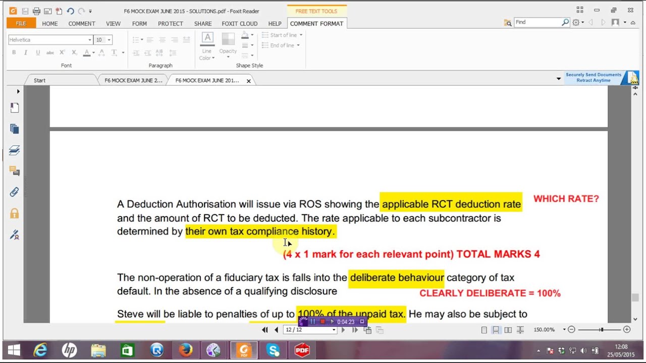Viewport: 646px width, 363px height.
Task: Switch to the PROTECT ribbon tab
Action: tap(171, 24)
